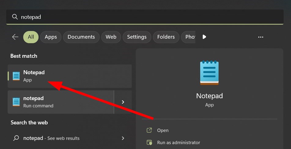Expand the notepad Run command chevron
The height and width of the screenshot is (149, 291).
tap(123, 102)
